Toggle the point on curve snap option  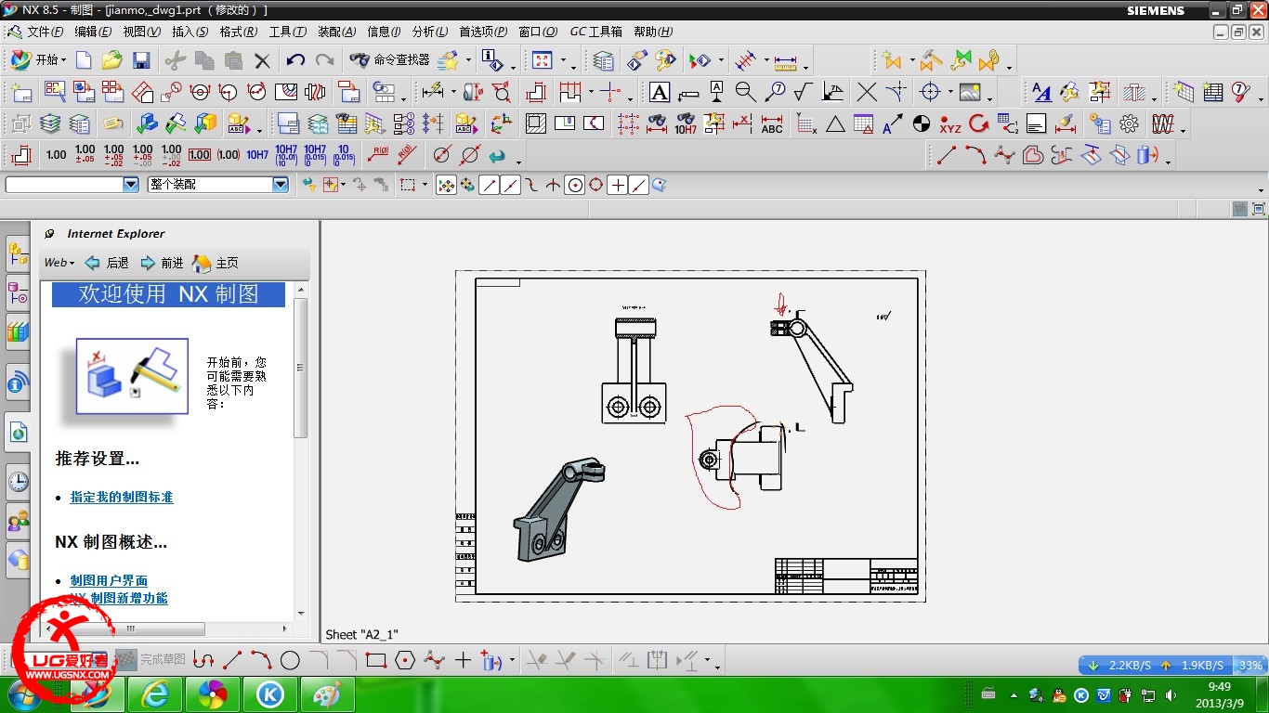[639, 186]
